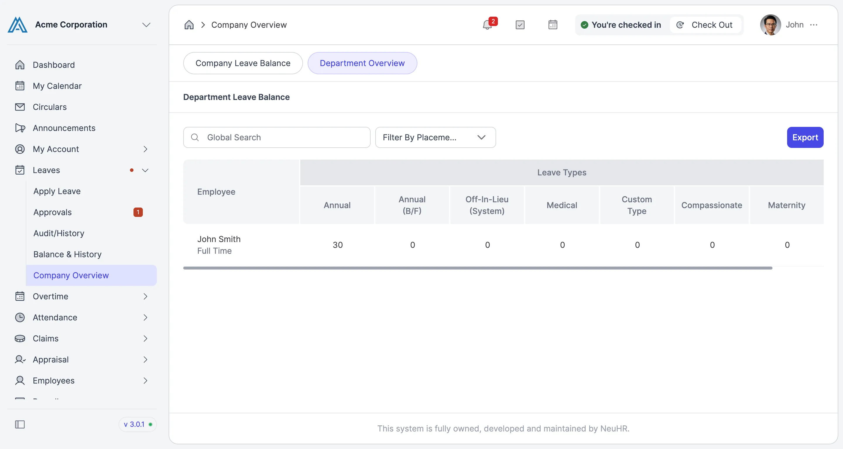Screen dimensions: 843x449
Task: Click the John Smith employee row name
Action: tap(219, 239)
